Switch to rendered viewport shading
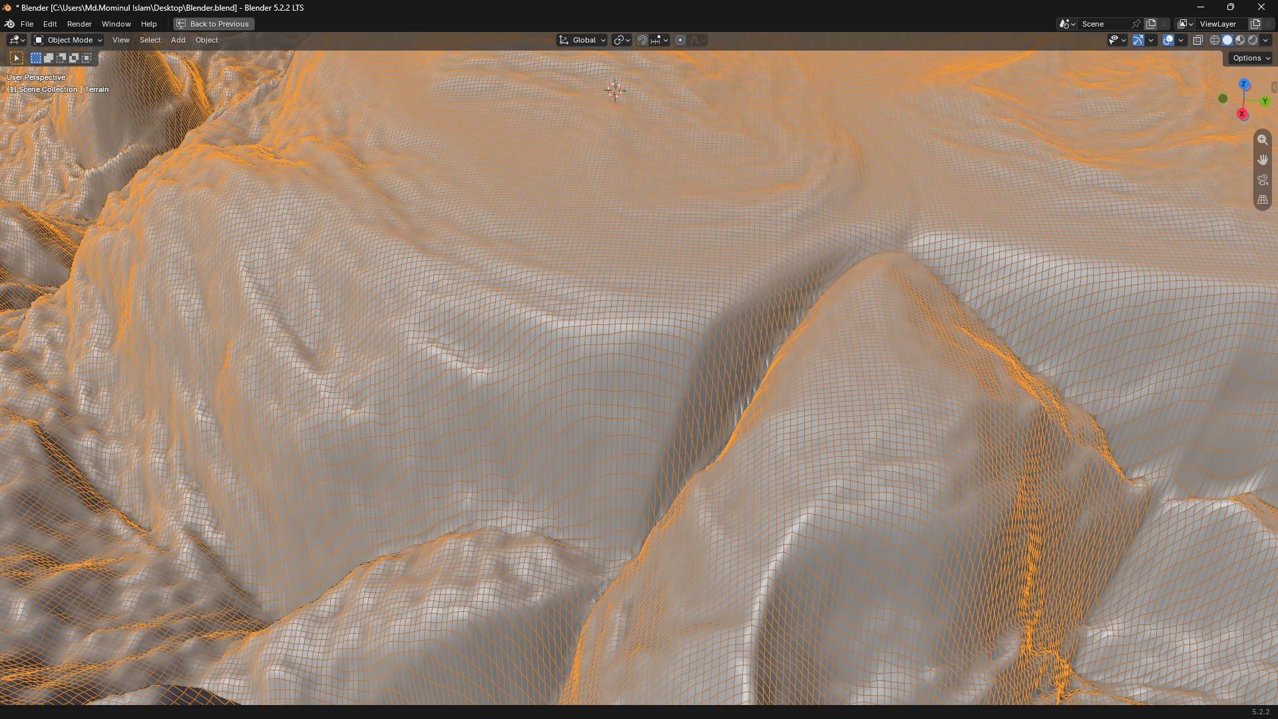 pos(1253,40)
